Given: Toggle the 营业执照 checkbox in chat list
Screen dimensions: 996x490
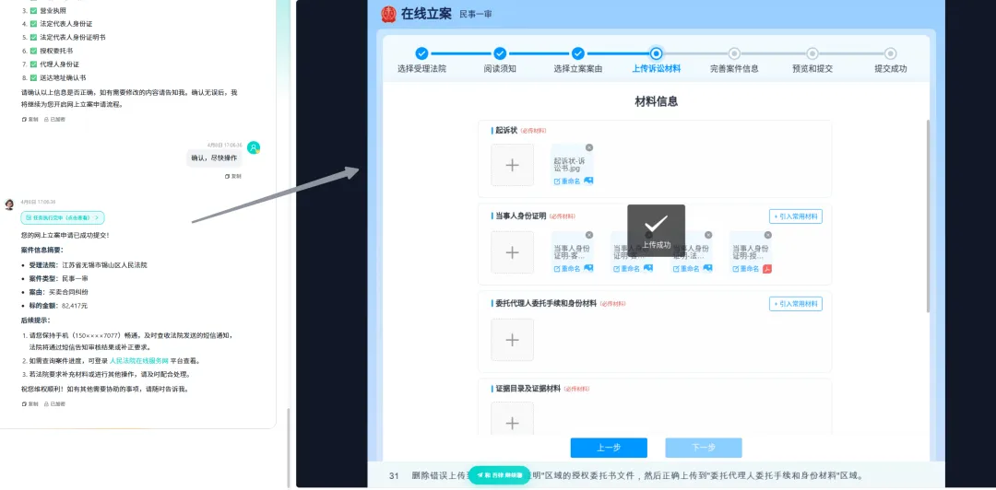Looking at the screenshot, I should (x=34, y=11).
